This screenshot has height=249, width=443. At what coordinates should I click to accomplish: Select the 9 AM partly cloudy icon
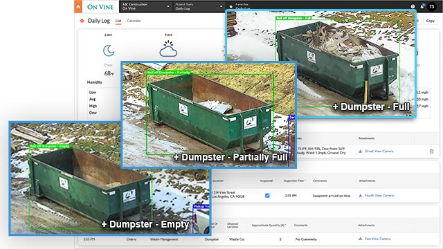(168, 48)
